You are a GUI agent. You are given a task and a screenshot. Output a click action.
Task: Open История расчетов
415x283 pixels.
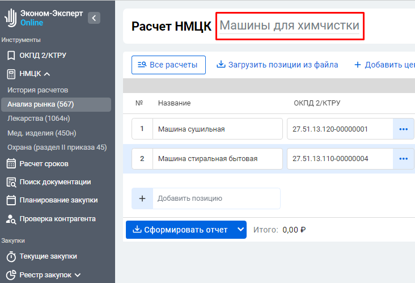[x=38, y=90]
